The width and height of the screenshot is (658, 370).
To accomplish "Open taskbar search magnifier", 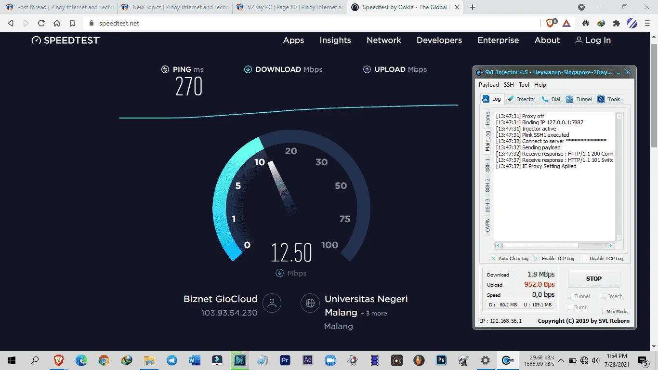I will pos(35,360).
